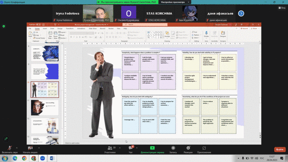This screenshot has height=162, width=288.
Task: Leave the meeting with Выйти button
Action: pyautogui.click(x=279, y=149)
